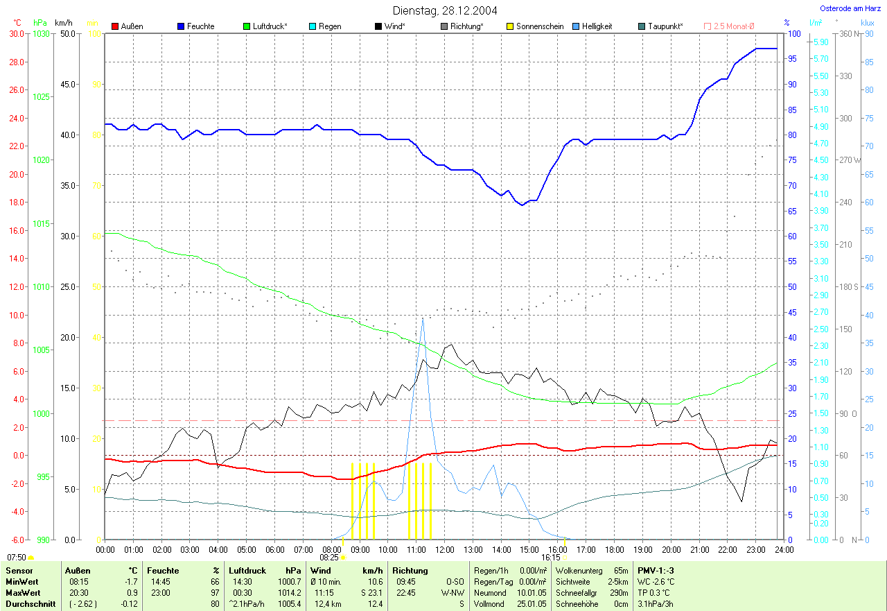Image resolution: width=887 pixels, height=611 pixels.
Task: Click the date title Dienstag, 28.12.2004
Action: pyautogui.click(x=444, y=10)
